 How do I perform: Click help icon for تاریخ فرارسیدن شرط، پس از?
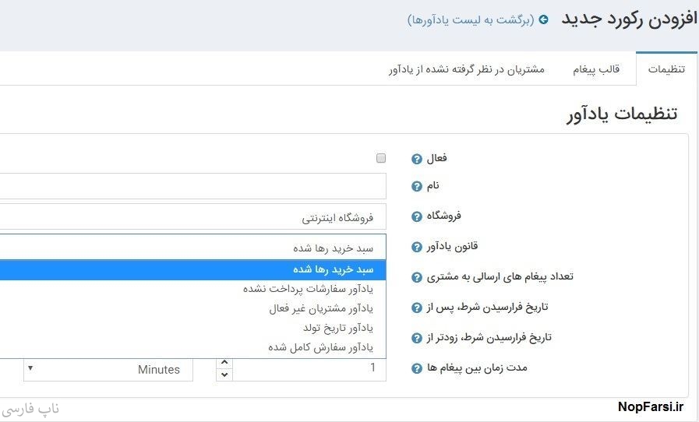coord(416,308)
